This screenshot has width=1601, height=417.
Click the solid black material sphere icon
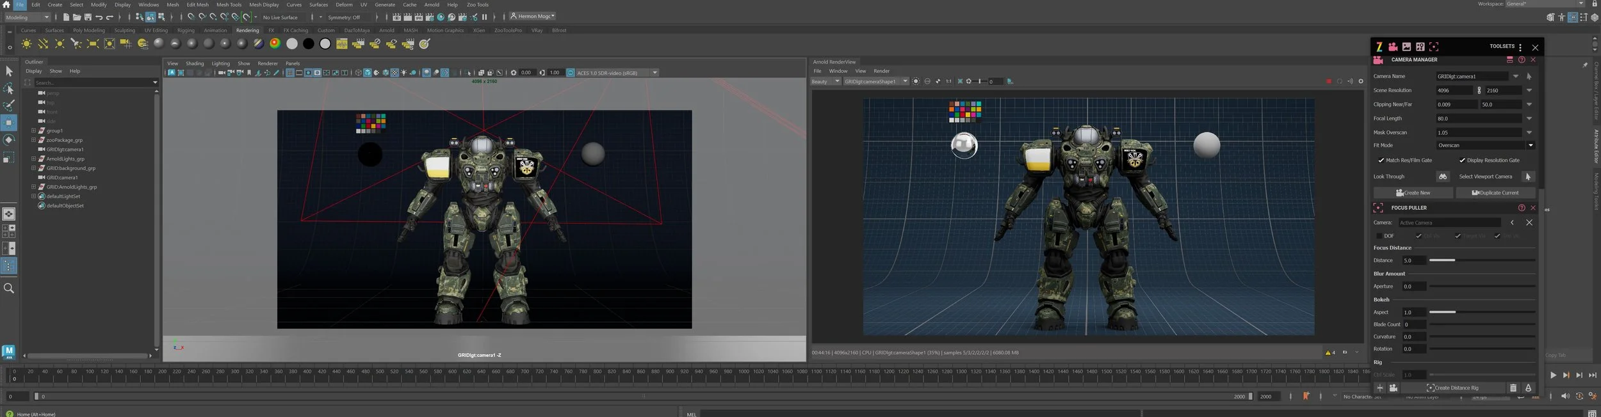[308, 43]
